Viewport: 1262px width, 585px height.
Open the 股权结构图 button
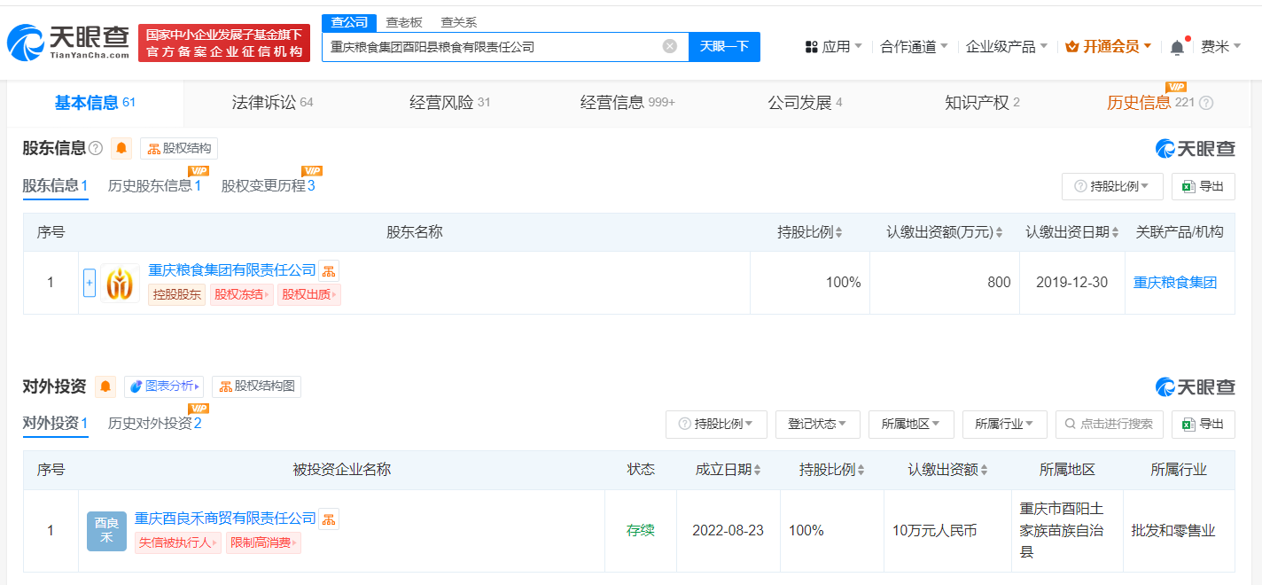pyautogui.click(x=256, y=386)
